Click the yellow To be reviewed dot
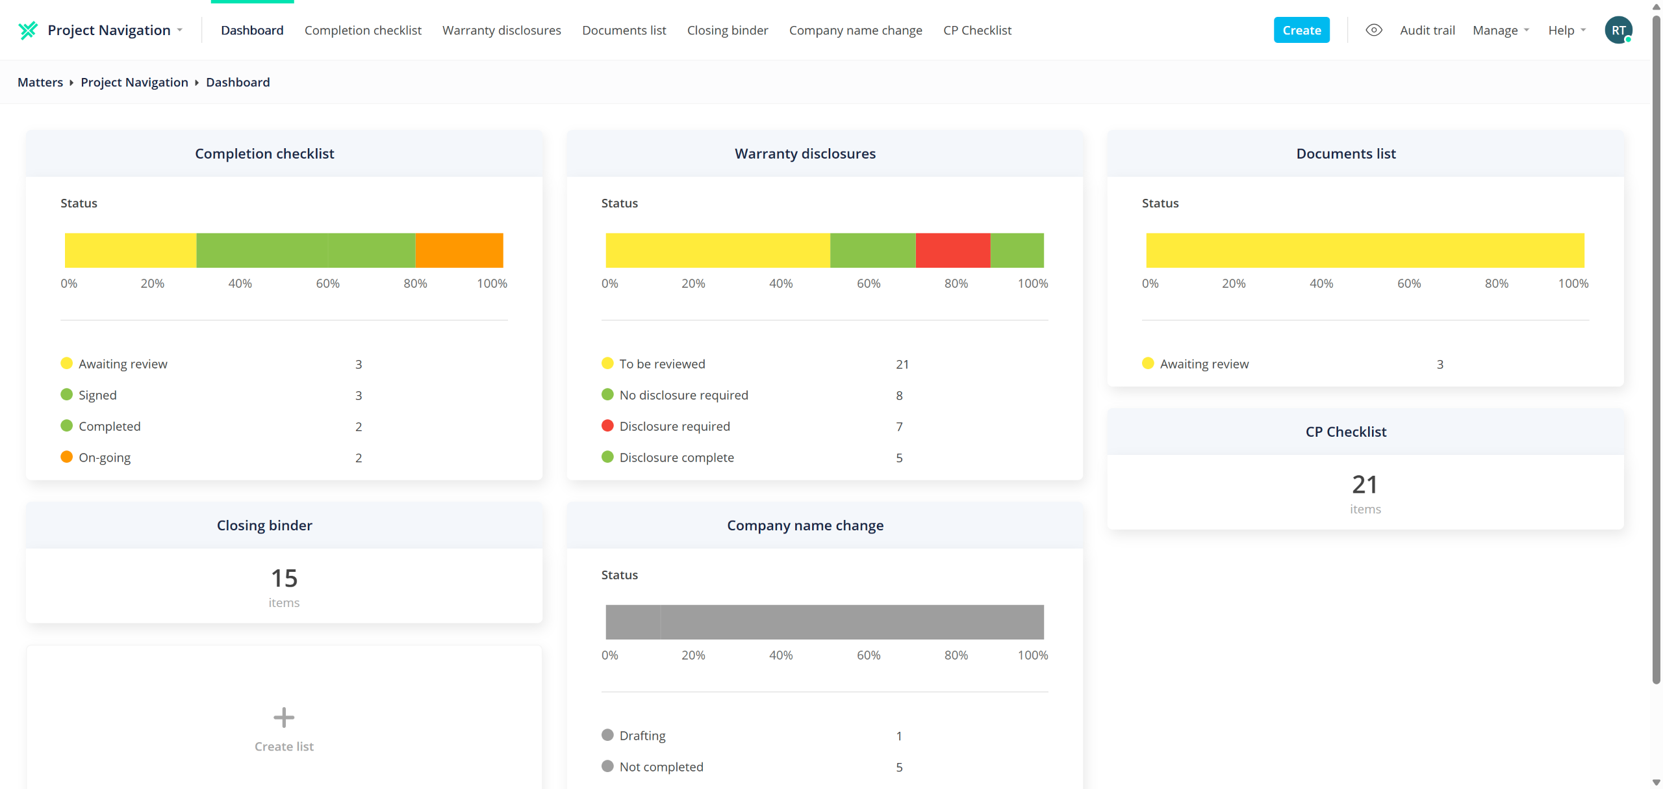Viewport: 1663px width, 789px height. (x=607, y=363)
